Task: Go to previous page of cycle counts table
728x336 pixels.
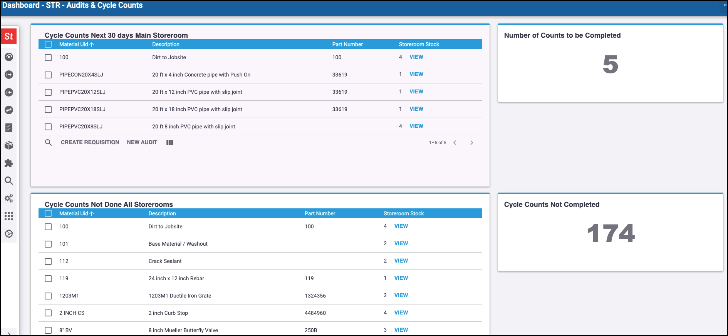Action: point(455,143)
